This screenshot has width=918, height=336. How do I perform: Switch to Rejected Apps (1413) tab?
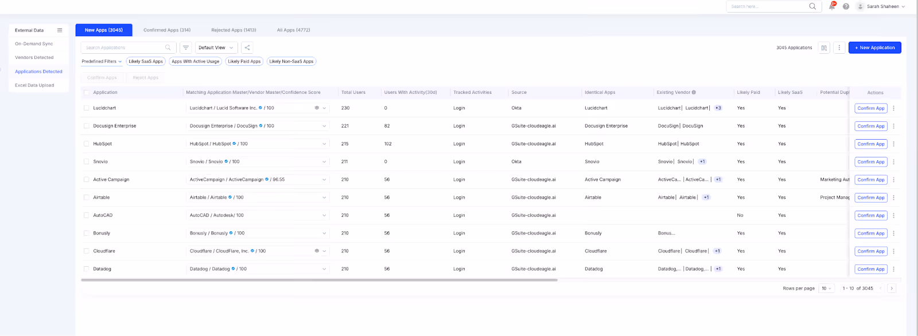(234, 30)
